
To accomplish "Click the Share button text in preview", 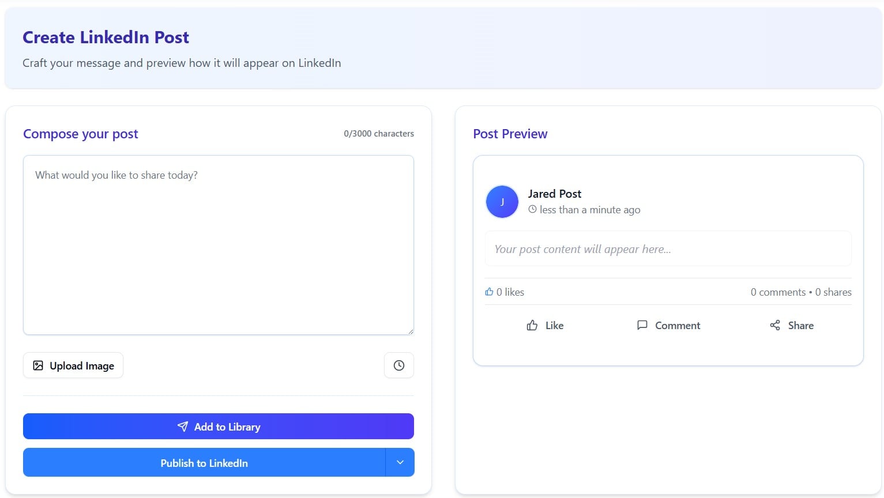I will (800, 326).
